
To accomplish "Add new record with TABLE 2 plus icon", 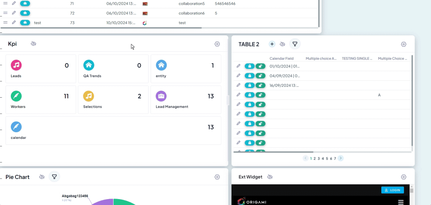I will (272, 44).
